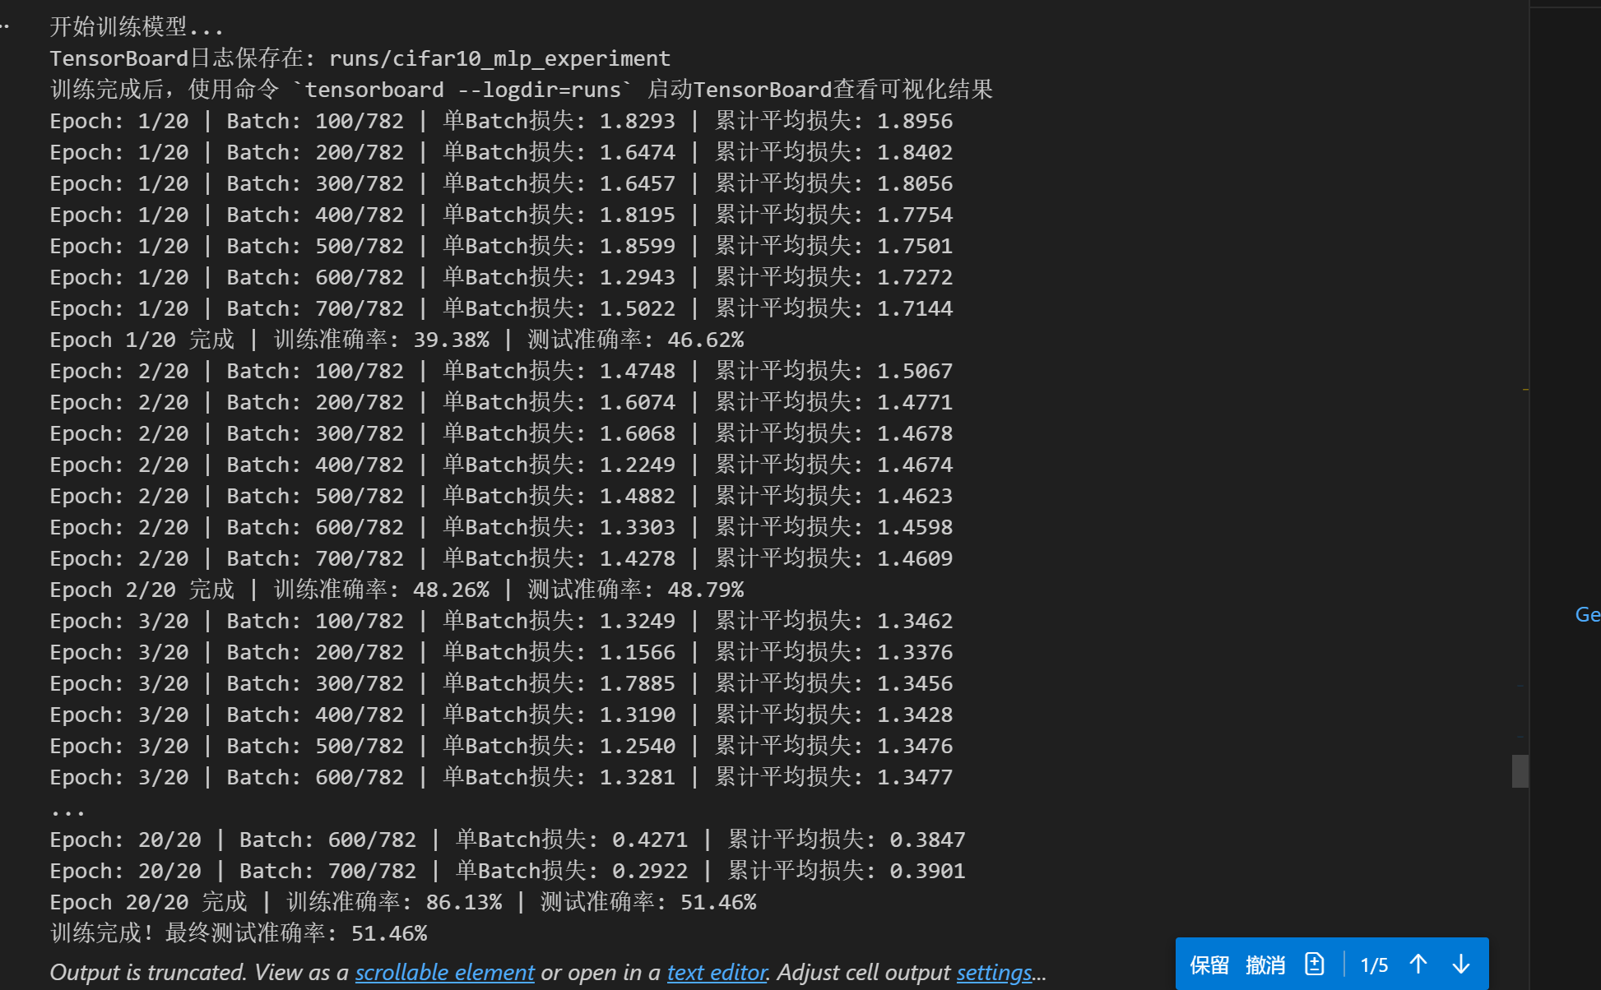Click 保留 to keep the changes

click(1209, 965)
